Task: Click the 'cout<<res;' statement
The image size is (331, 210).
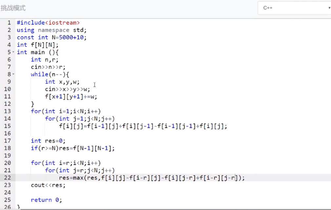Action: pyautogui.click(x=48, y=185)
